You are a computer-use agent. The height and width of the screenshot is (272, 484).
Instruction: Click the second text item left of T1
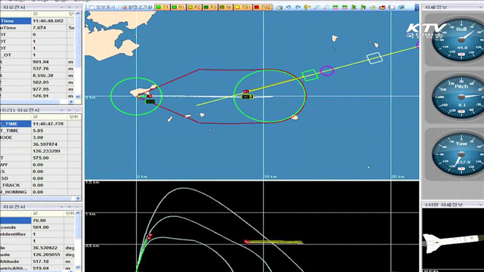138,7
